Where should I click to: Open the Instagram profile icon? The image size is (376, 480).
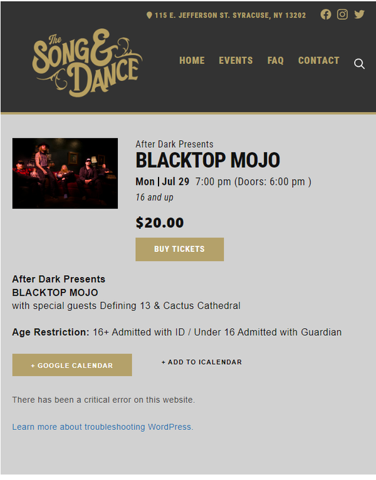(342, 14)
